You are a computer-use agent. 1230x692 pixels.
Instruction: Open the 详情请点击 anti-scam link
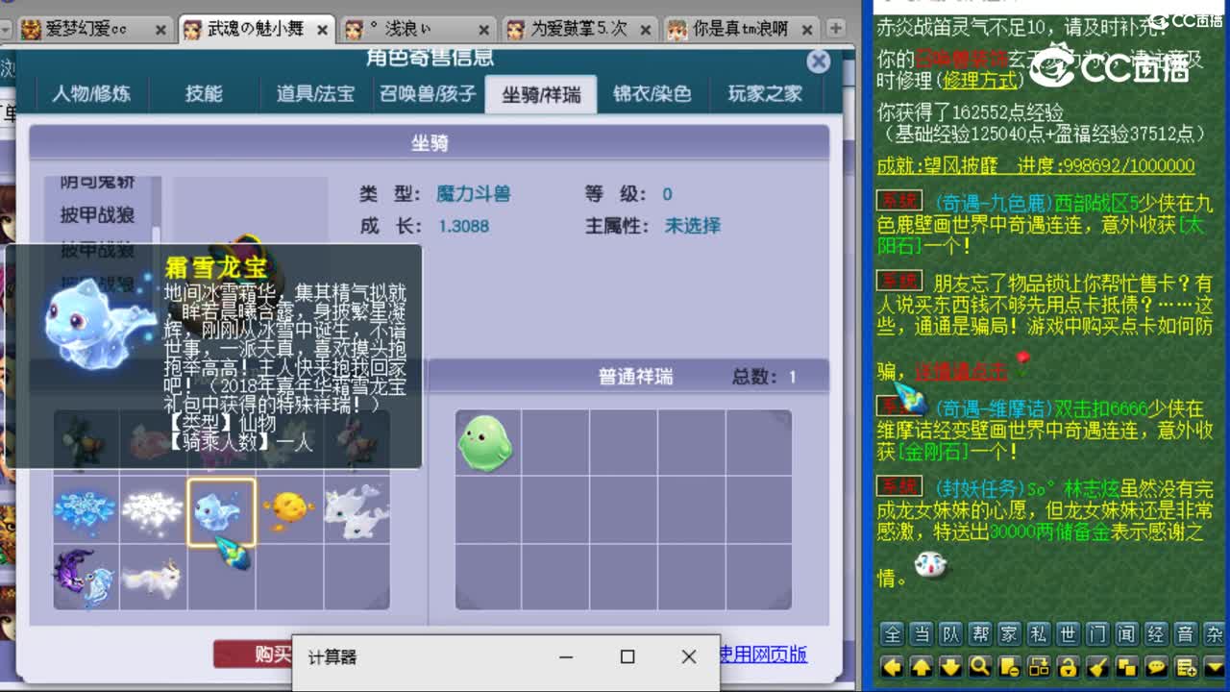[x=961, y=371]
